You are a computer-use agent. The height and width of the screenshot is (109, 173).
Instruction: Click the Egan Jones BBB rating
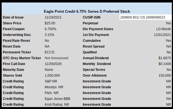(x=57, y=99)
